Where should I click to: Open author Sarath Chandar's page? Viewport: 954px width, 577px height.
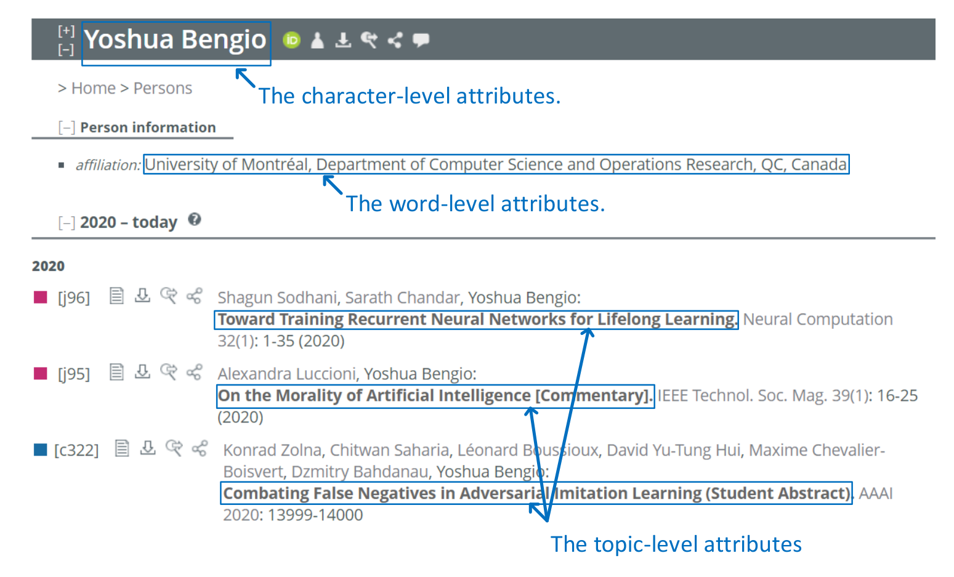coord(402,298)
